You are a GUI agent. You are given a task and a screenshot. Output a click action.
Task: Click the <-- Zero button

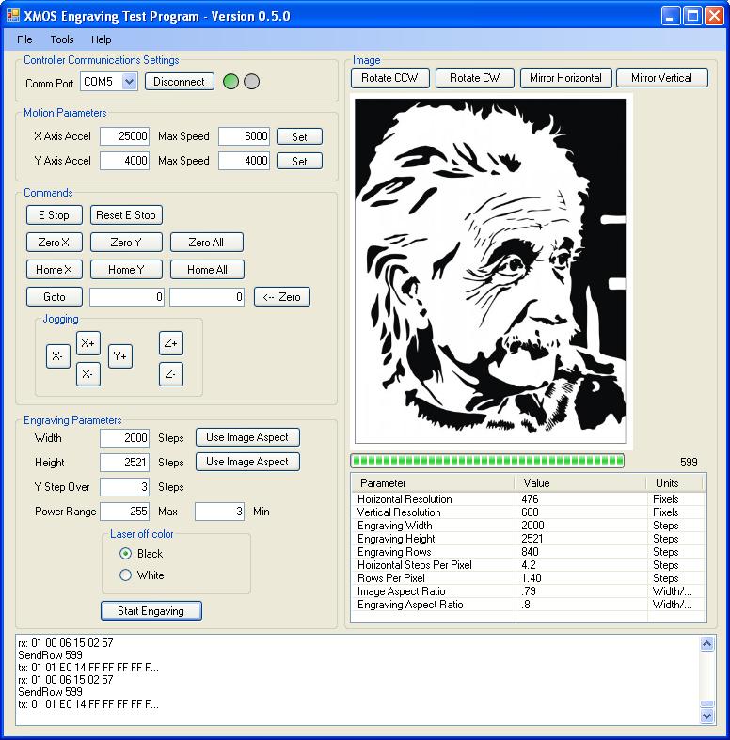point(282,297)
